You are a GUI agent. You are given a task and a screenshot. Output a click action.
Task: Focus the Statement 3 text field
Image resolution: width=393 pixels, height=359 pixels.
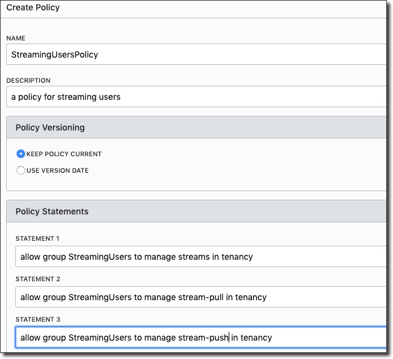tap(201, 338)
